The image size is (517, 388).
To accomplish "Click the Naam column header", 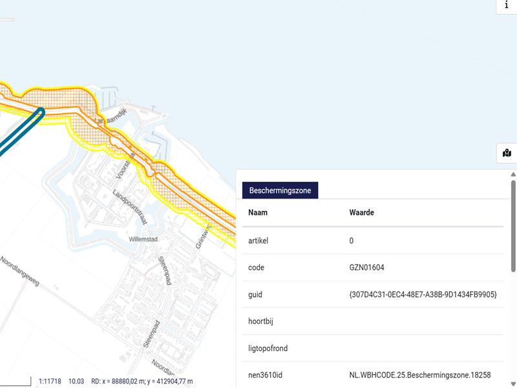I will click(258, 213).
